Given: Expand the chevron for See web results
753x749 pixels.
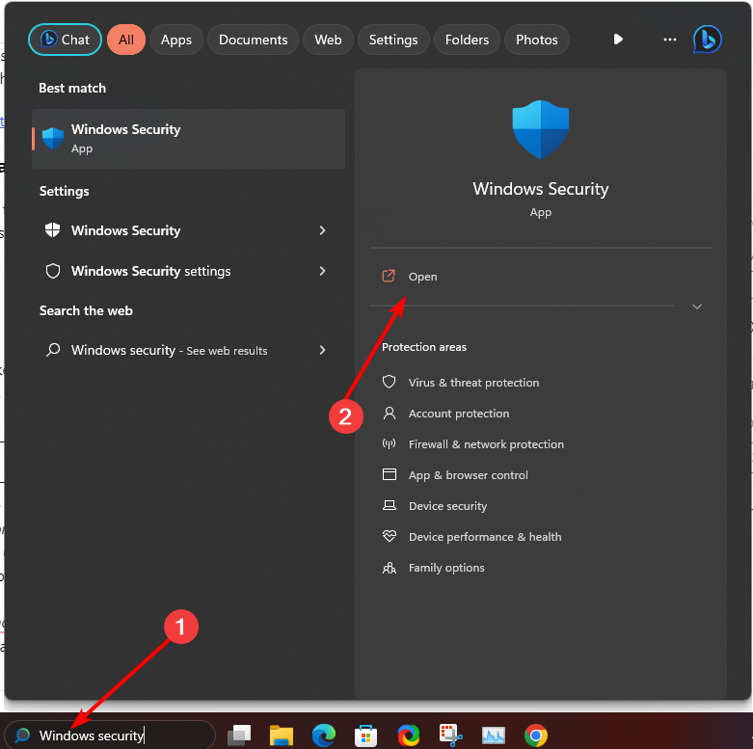Looking at the screenshot, I should [x=322, y=351].
